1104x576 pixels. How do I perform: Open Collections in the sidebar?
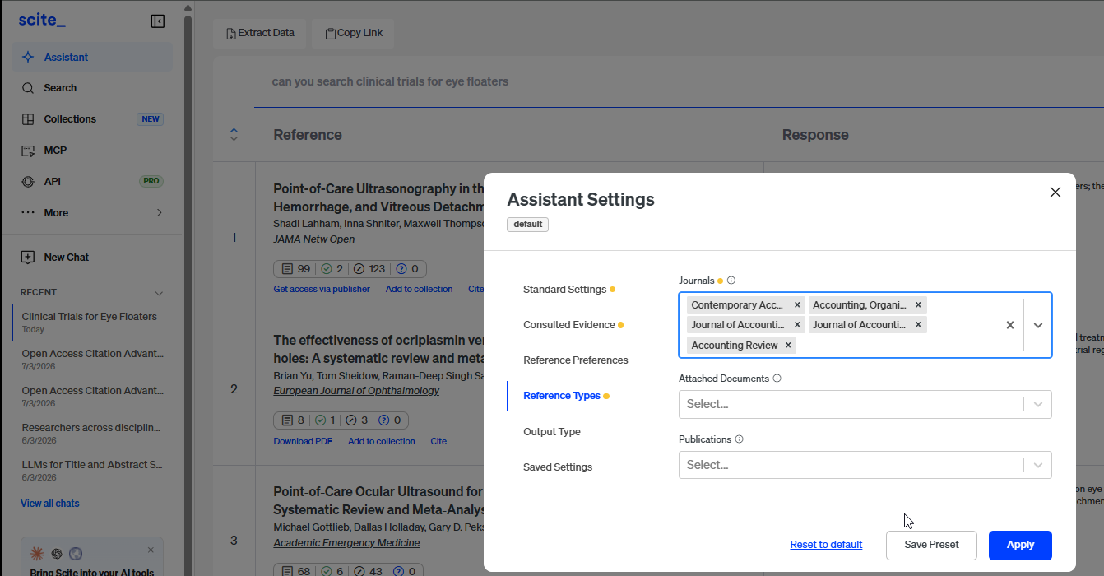[92, 119]
